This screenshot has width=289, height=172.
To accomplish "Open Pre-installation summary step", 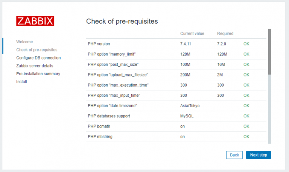I will 38,74.
